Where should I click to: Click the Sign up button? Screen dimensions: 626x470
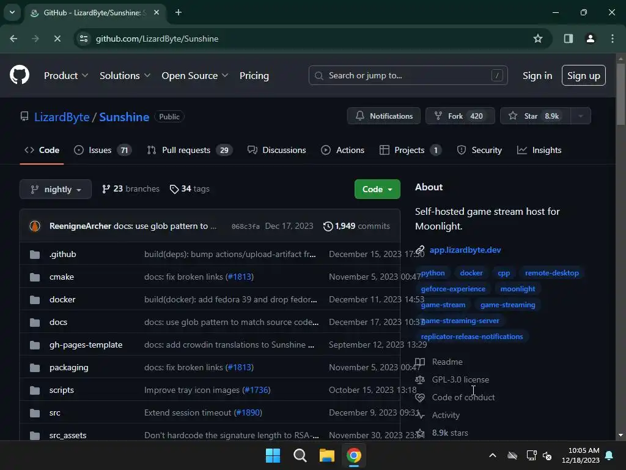(x=584, y=75)
